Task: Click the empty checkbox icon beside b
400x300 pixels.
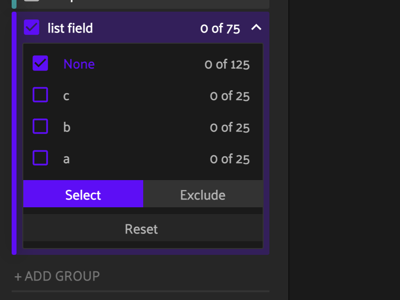Action: [x=40, y=127]
